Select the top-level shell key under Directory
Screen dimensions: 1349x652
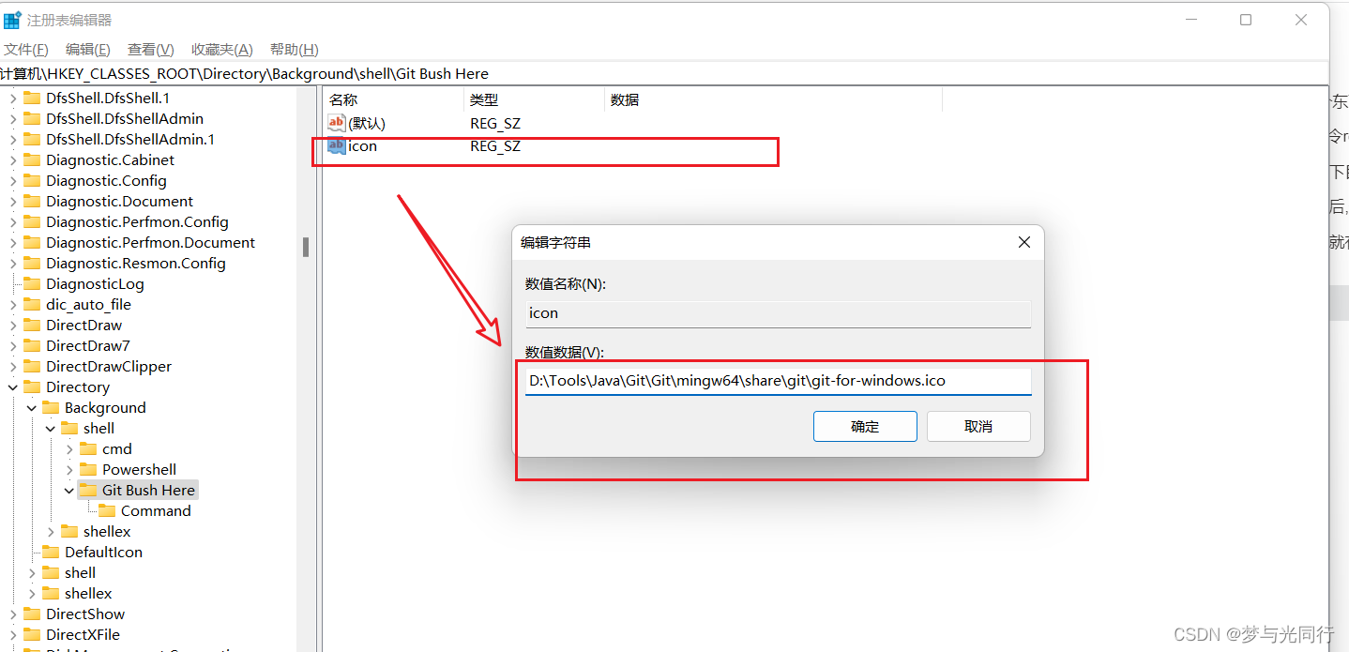[80, 572]
